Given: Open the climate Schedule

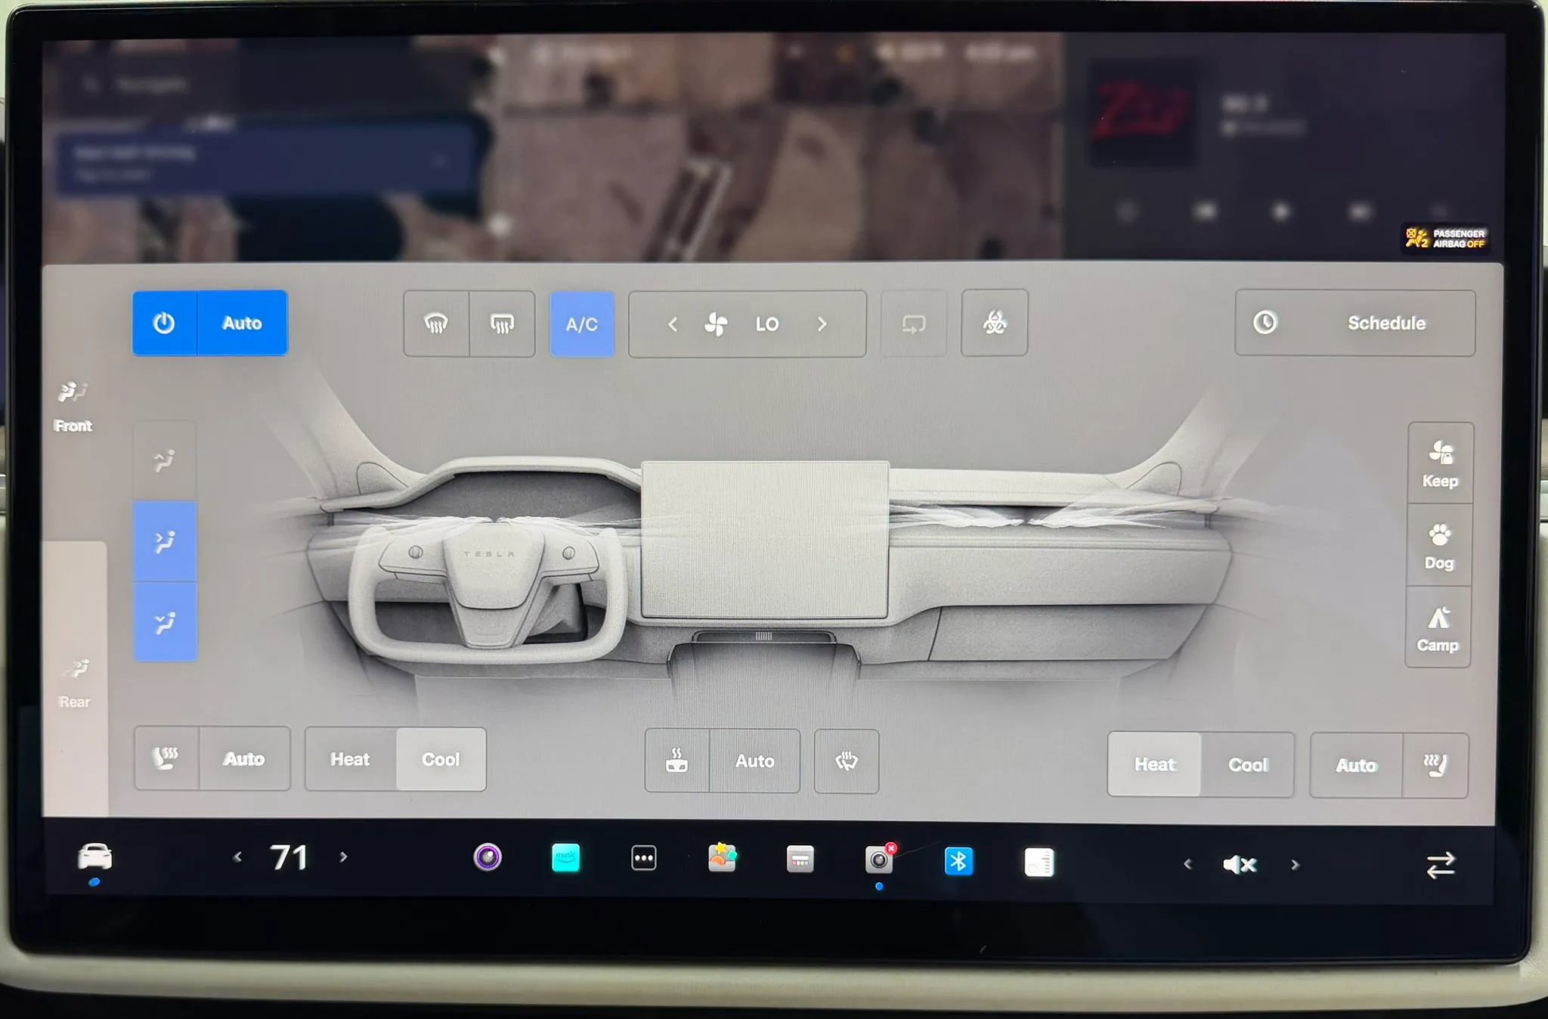Looking at the screenshot, I should point(1354,323).
